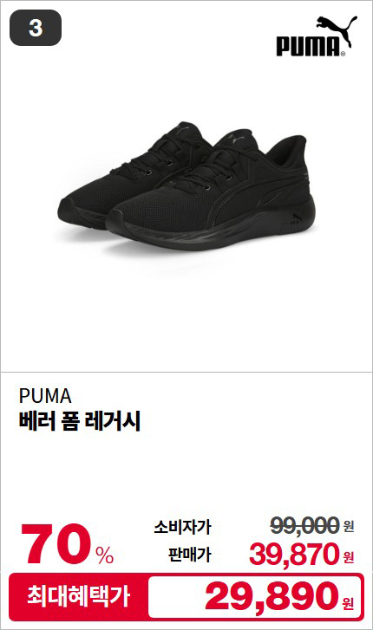
Task: Click the 판매가 label
Action: pyautogui.click(x=189, y=555)
